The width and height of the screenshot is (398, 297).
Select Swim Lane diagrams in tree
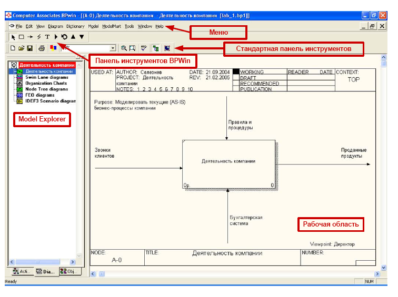(47, 77)
